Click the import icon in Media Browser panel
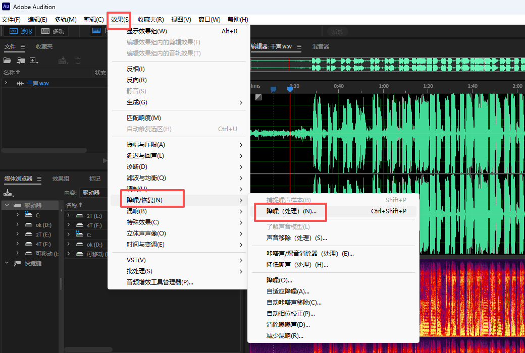The width and height of the screenshot is (525, 353). (9, 194)
